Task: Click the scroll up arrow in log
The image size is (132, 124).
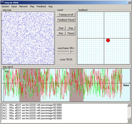Action: pos(129,105)
